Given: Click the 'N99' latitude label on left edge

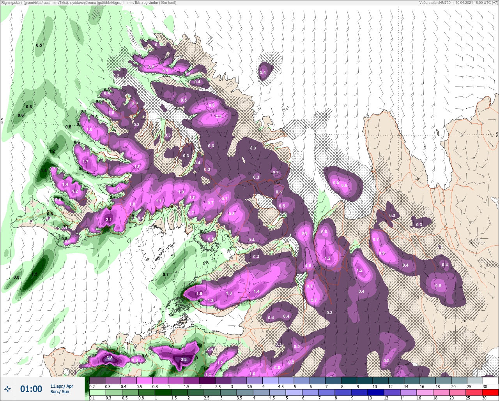Looking at the screenshot, I should [2, 121].
